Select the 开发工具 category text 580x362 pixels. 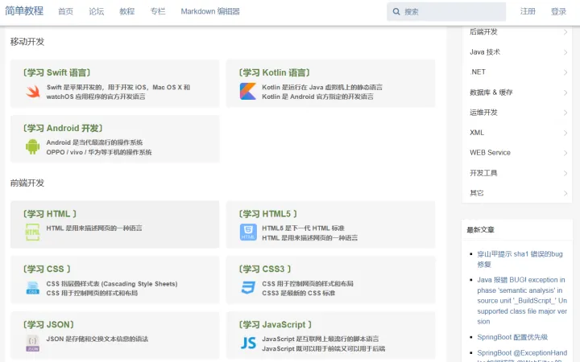click(x=483, y=173)
